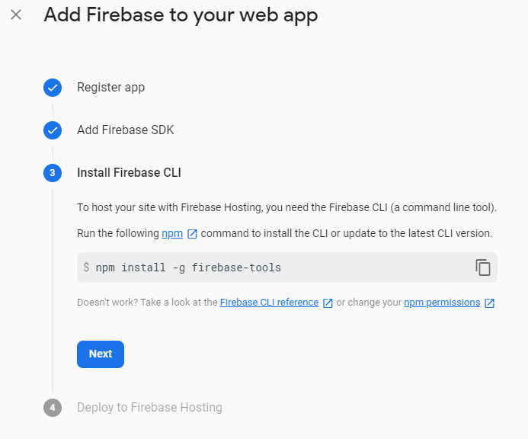Click the dollar sign prompt in code box
This screenshot has height=439, width=528.
pos(86,268)
